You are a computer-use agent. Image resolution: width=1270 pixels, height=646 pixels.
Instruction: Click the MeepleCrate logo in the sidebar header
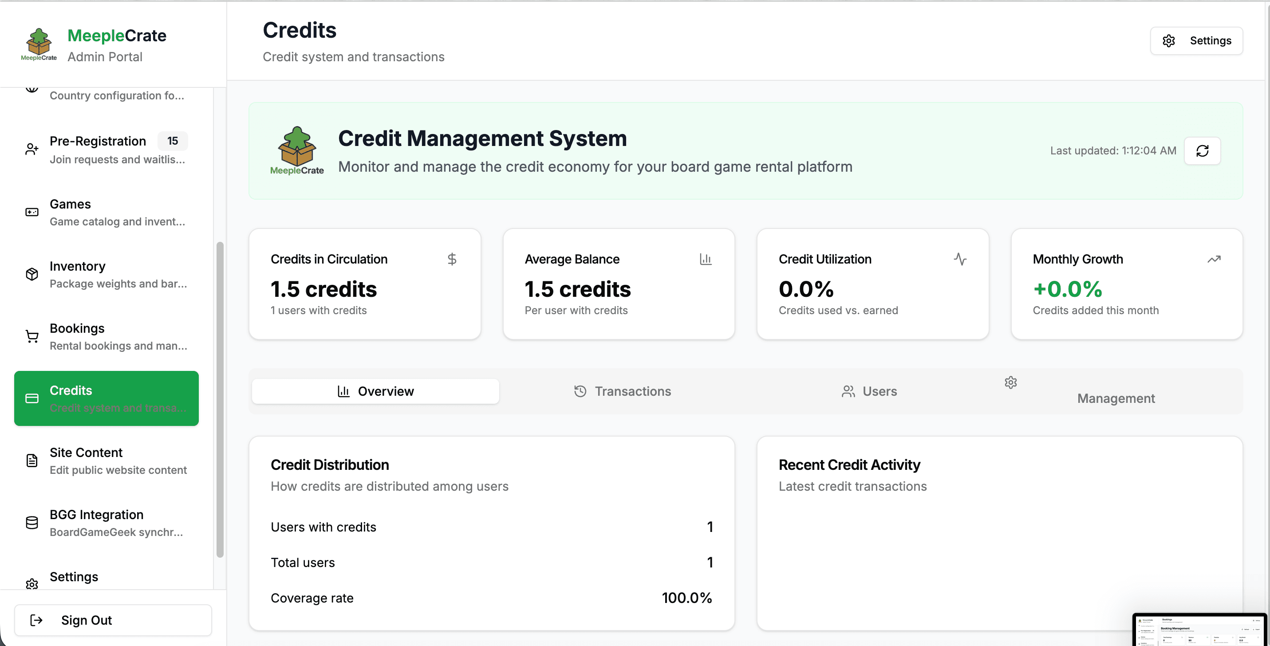coord(39,44)
